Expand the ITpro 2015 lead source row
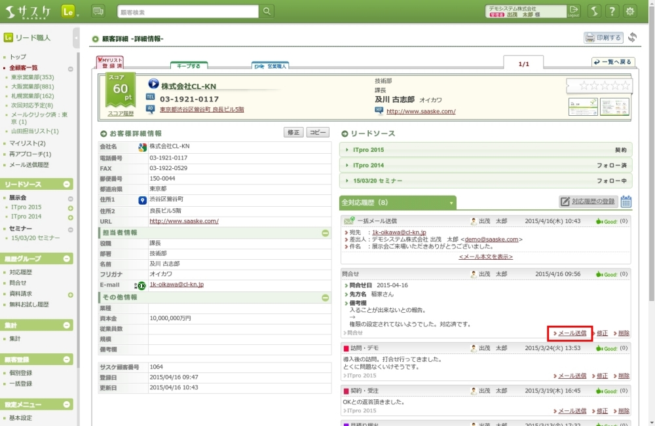This screenshot has height=426, width=655. (x=485, y=150)
